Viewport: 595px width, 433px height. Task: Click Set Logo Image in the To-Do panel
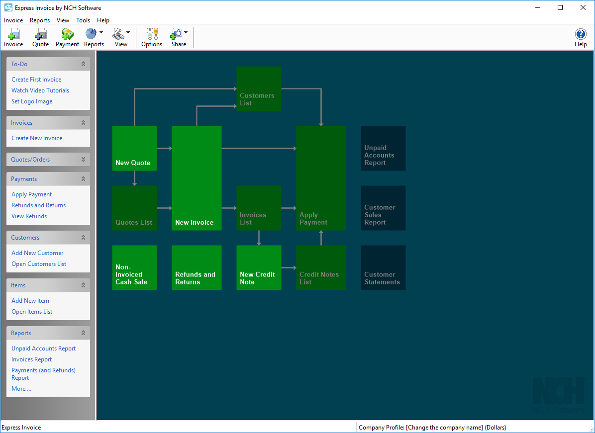point(32,101)
